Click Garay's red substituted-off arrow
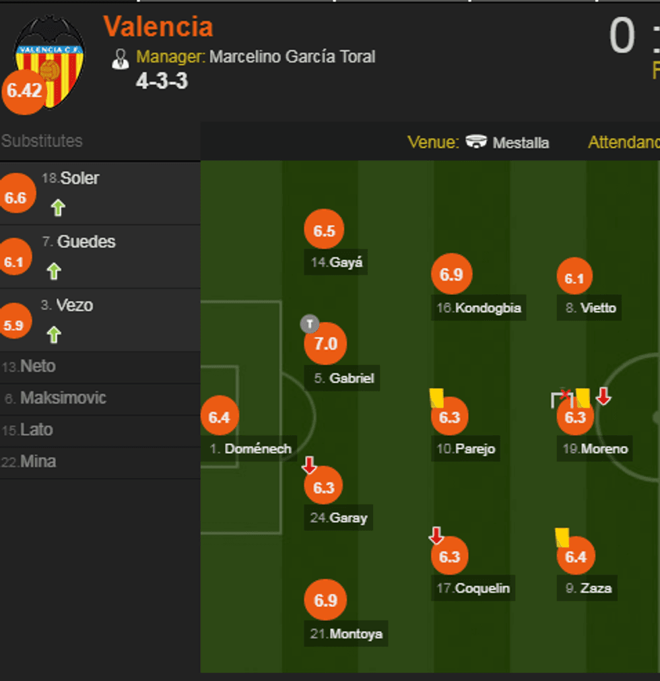This screenshot has width=660, height=681. coord(309,465)
